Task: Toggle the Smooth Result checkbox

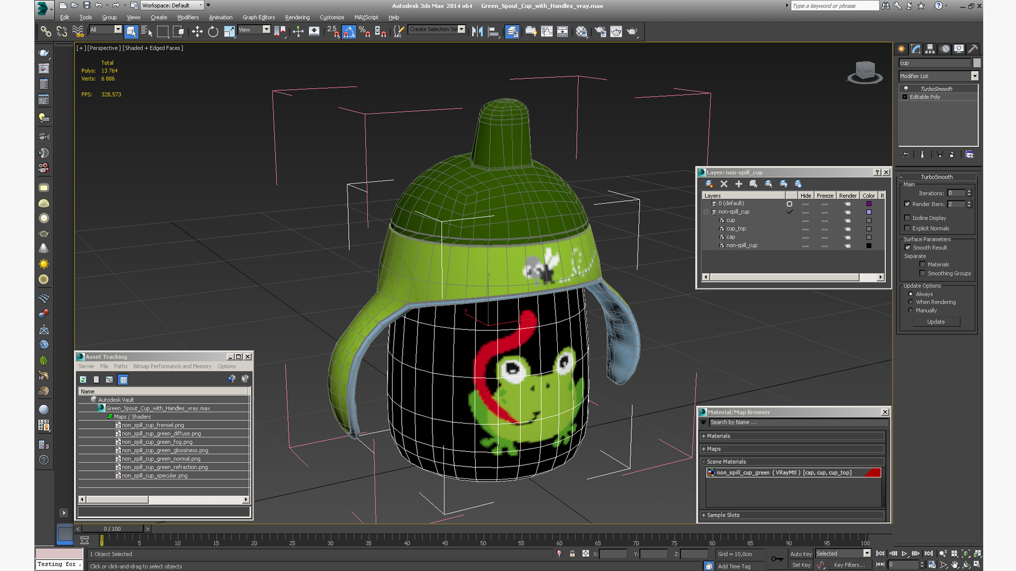Action: coord(908,247)
